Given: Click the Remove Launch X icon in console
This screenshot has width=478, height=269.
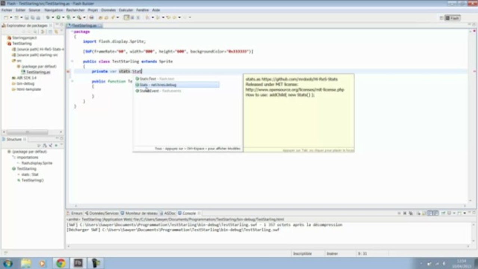Looking at the screenshot, I should (405, 213).
